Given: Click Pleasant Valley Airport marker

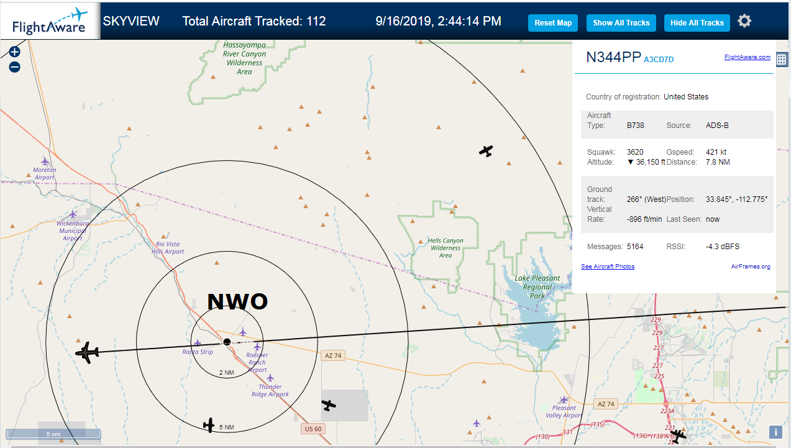Looking at the screenshot, I should (x=564, y=400).
